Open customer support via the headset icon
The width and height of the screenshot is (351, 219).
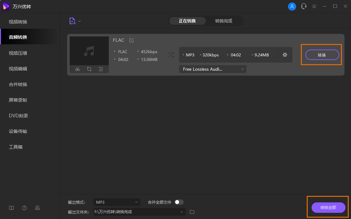(304, 6)
